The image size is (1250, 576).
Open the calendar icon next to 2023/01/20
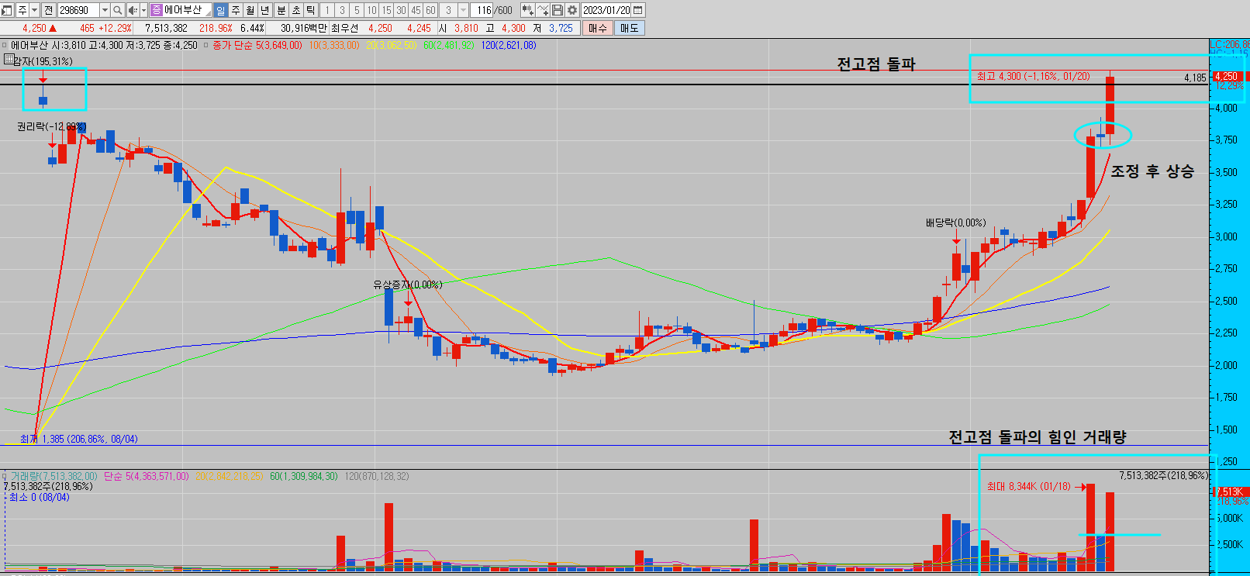pos(638,10)
